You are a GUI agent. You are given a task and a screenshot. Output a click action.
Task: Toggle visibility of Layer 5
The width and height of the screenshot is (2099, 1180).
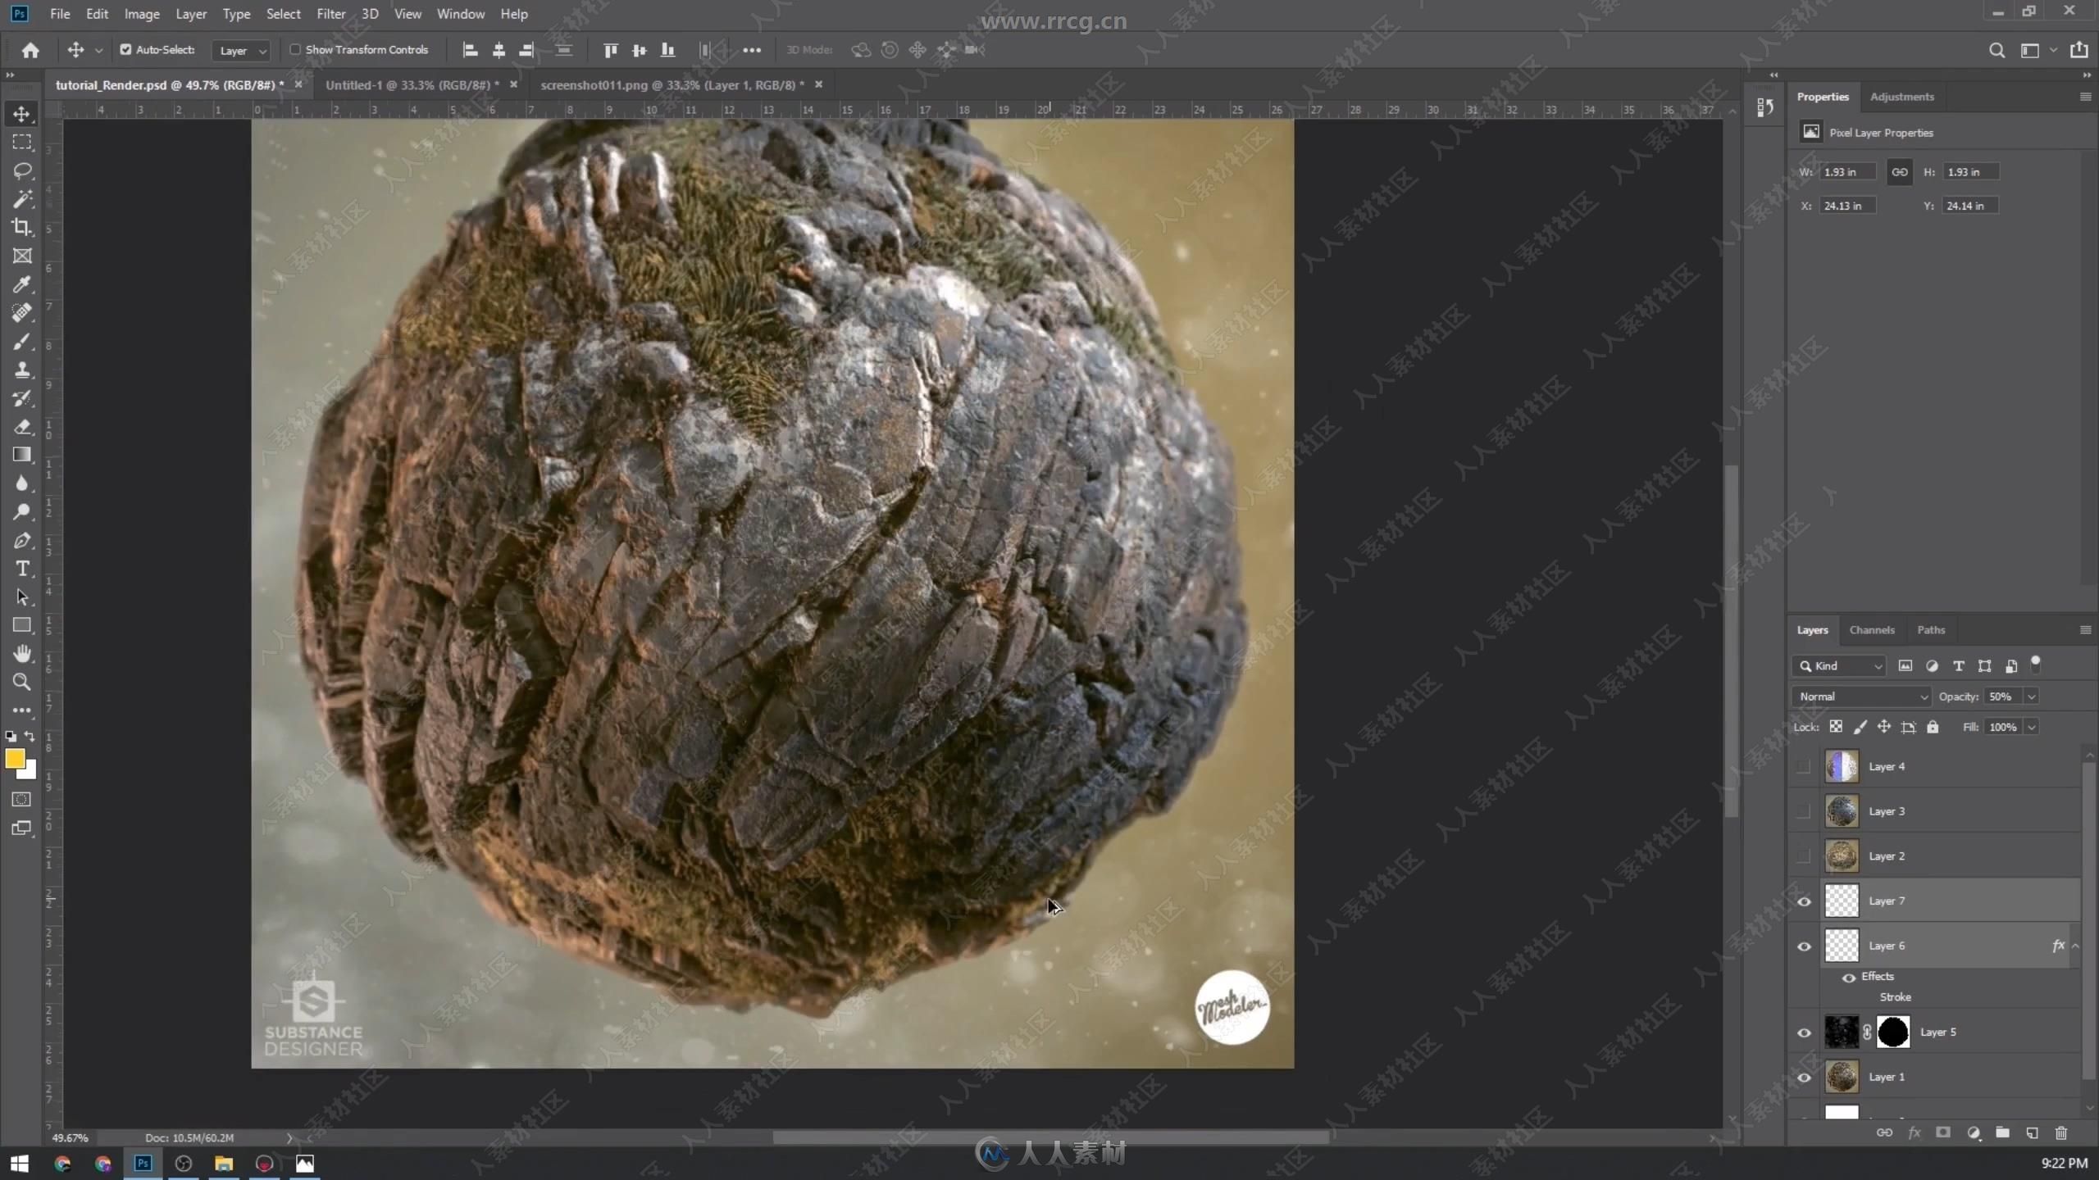click(x=1804, y=1032)
